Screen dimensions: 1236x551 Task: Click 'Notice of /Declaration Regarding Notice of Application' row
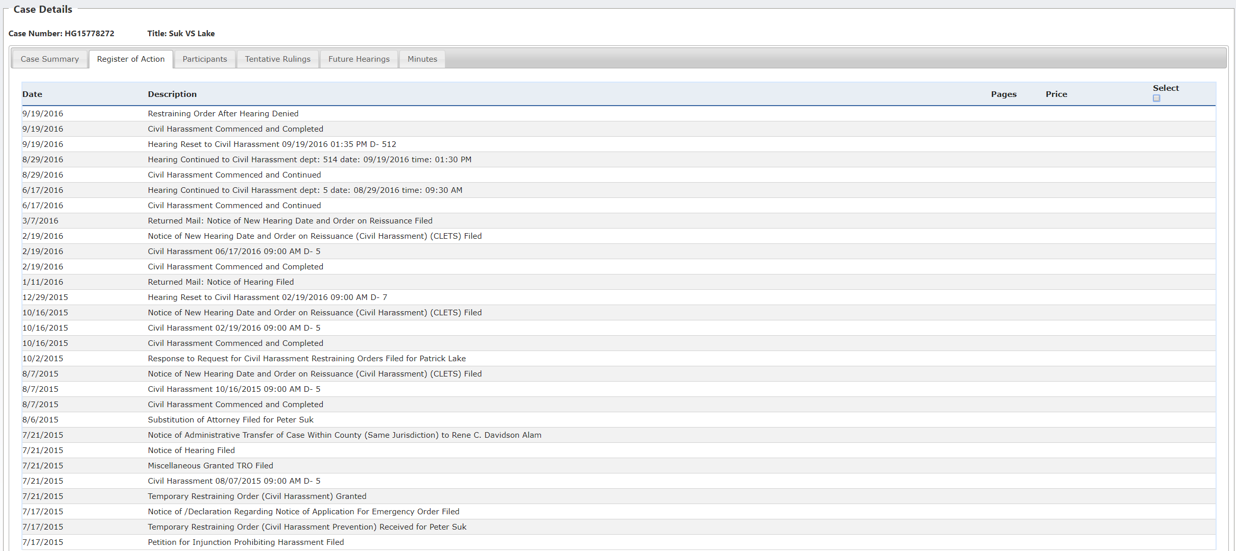tap(619, 512)
